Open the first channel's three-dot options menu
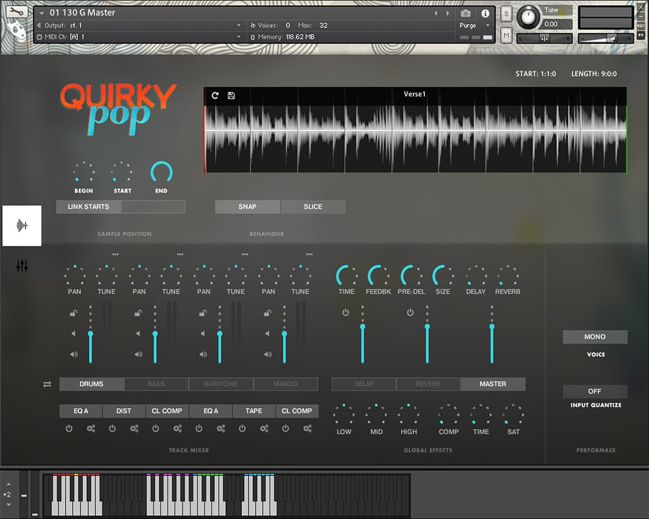 click(x=116, y=254)
